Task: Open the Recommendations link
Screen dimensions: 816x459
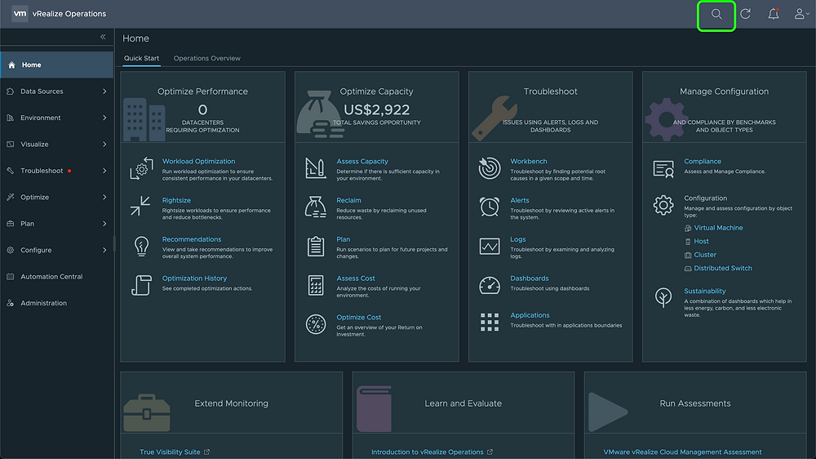Action: click(192, 239)
